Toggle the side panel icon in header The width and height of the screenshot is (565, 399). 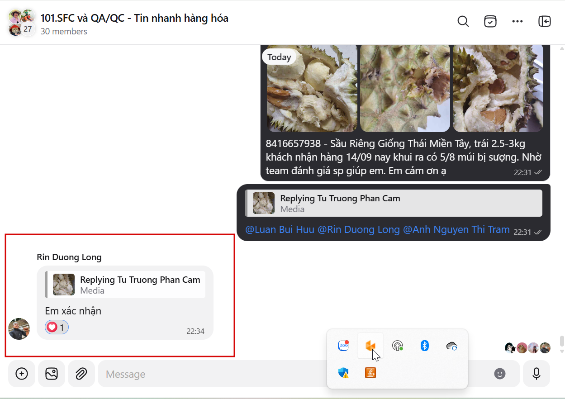click(545, 21)
